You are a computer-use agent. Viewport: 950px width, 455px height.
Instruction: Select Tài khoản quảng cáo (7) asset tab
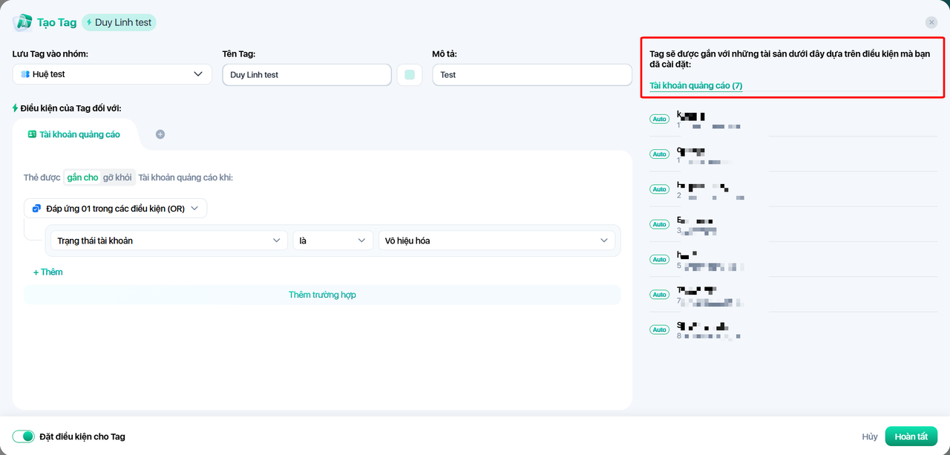[x=695, y=86]
